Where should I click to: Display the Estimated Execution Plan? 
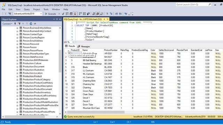67,14
